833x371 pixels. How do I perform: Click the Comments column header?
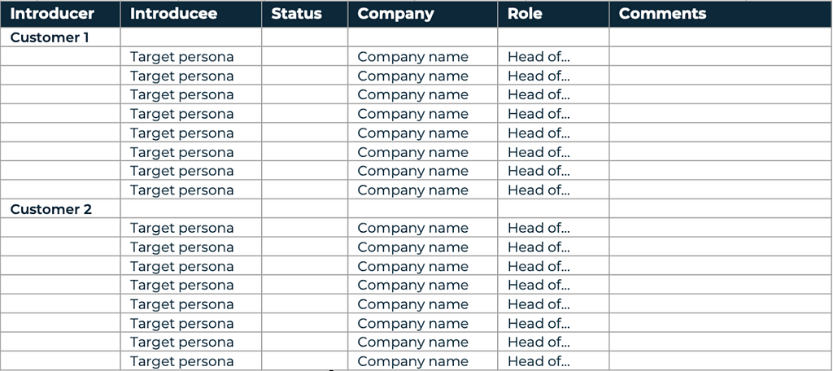coord(721,14)
